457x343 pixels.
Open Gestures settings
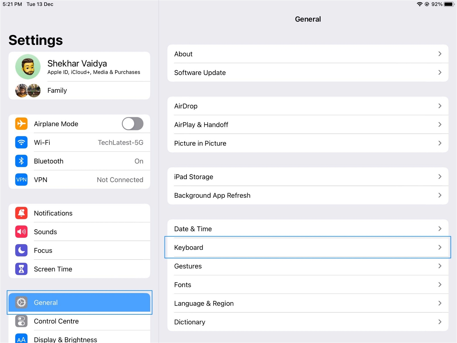tap(308, 266)
